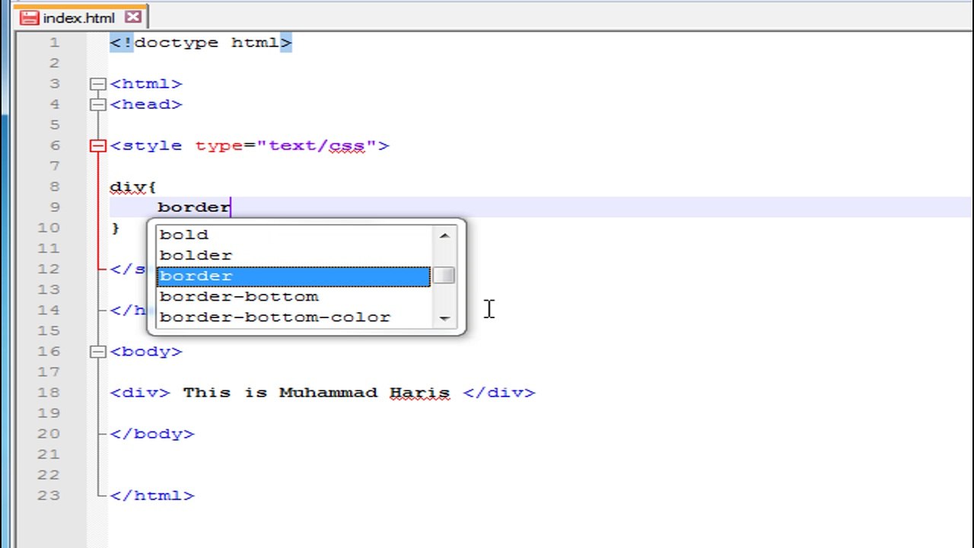This screenshot has width=974, height=548.
Task: Switch to the index.html tab
Action: coord(81,17)
